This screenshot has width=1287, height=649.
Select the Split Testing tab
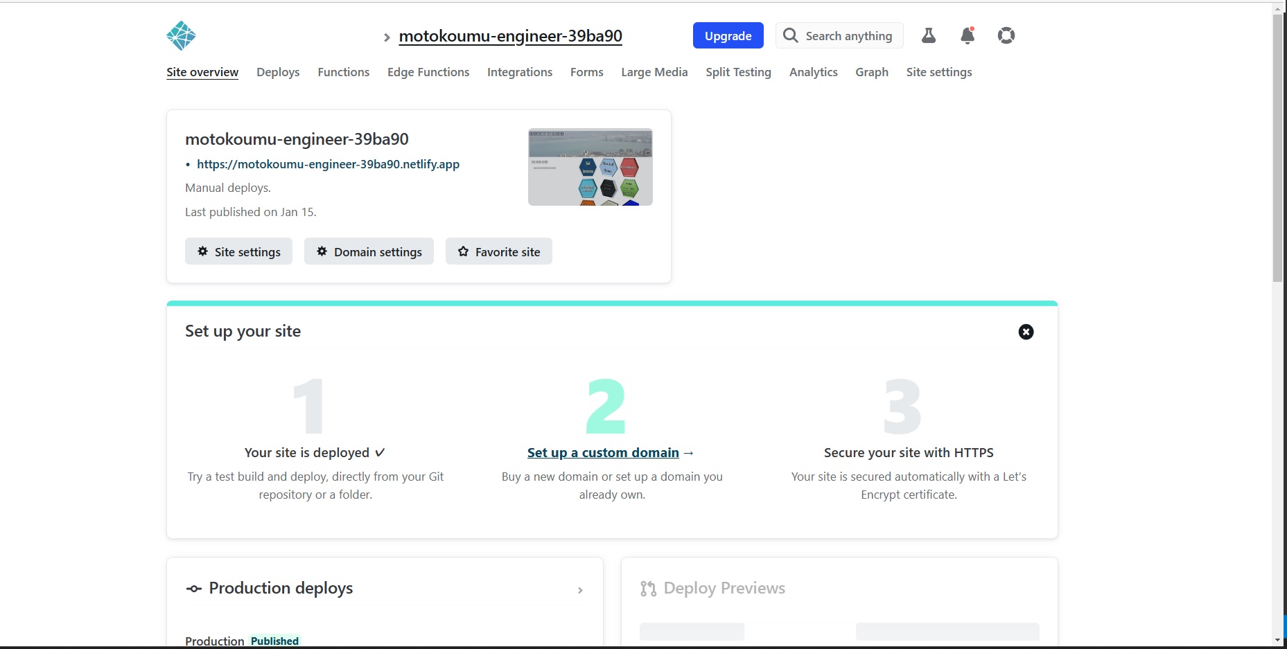pos(738,72)
